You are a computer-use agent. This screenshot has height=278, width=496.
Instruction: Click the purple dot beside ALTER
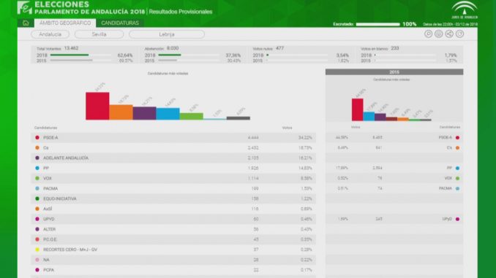[37, 229]
